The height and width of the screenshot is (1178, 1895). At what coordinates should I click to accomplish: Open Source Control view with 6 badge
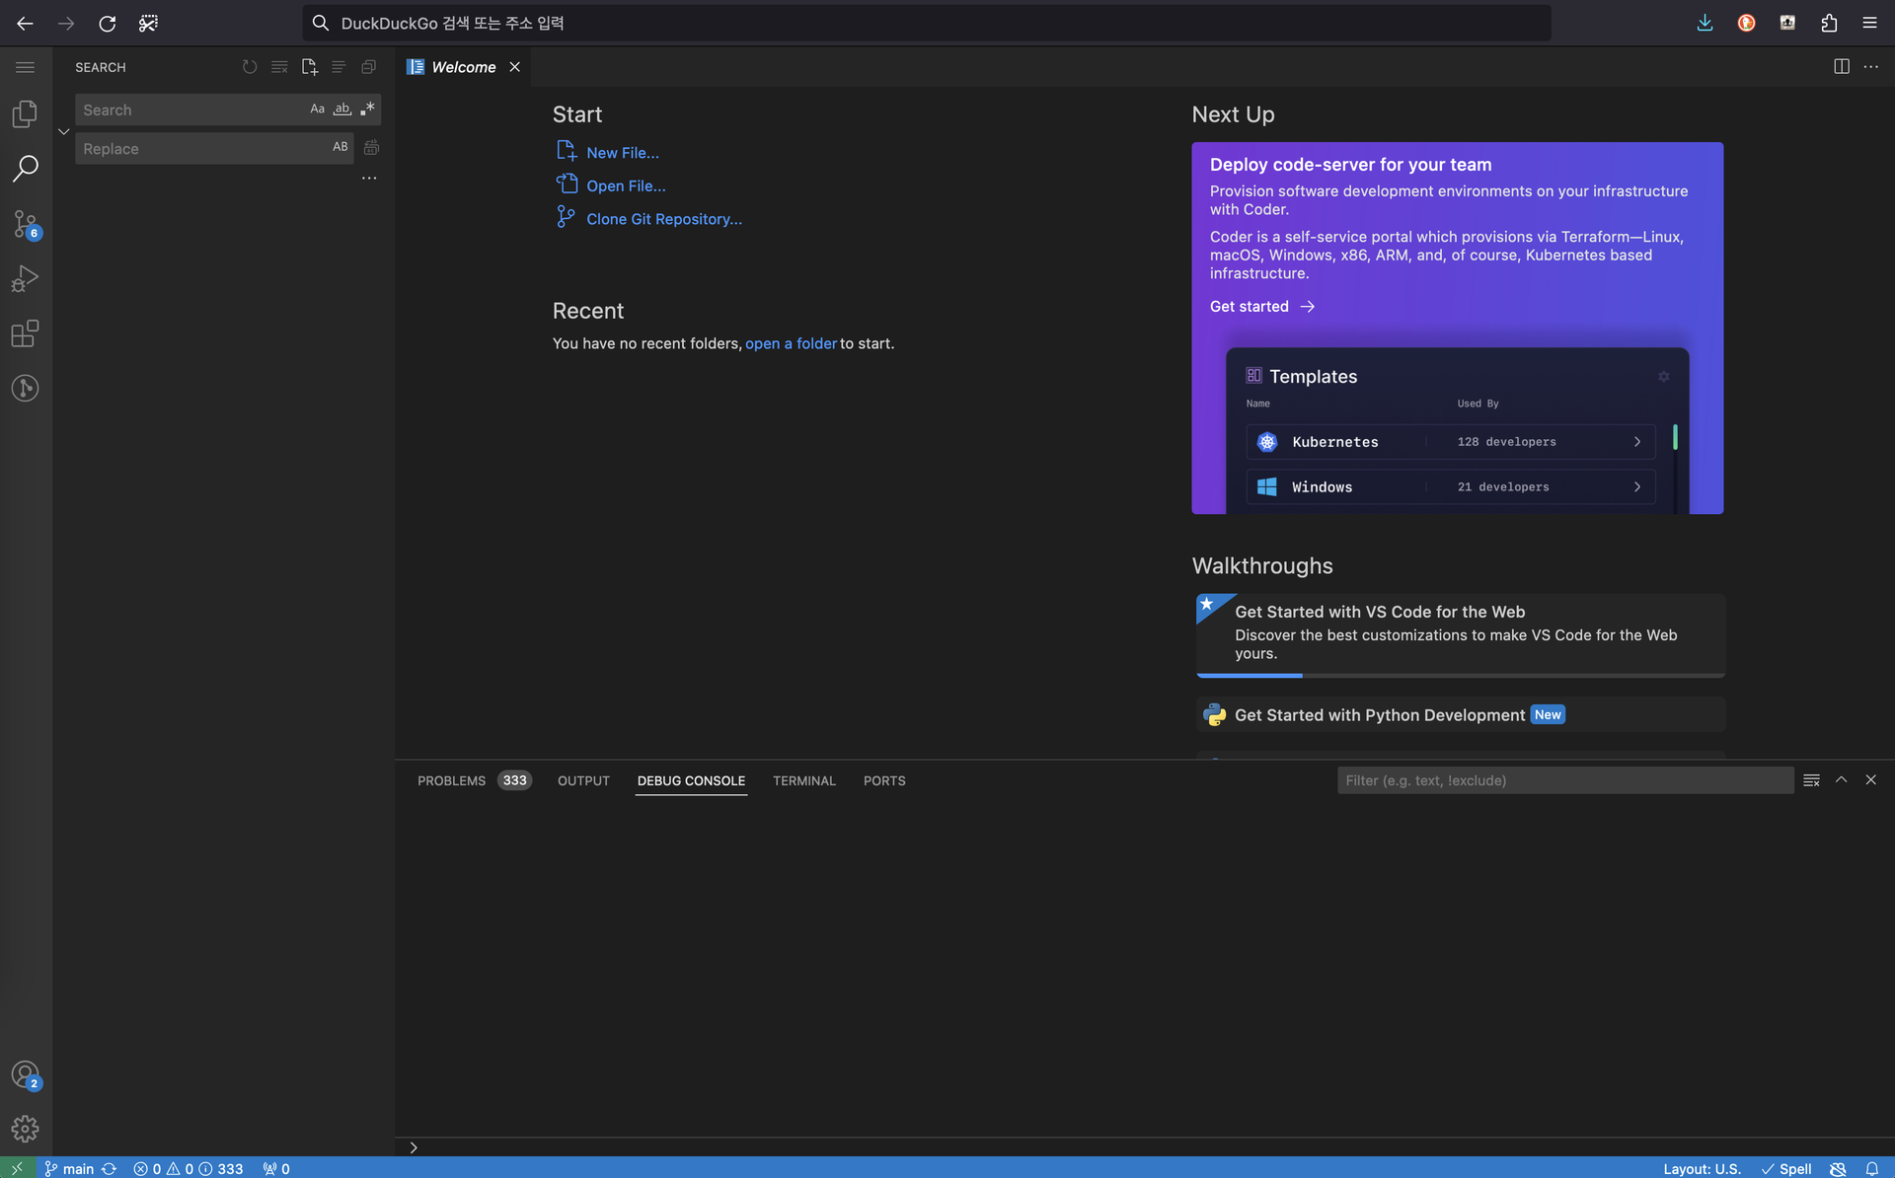pos(25,224)
